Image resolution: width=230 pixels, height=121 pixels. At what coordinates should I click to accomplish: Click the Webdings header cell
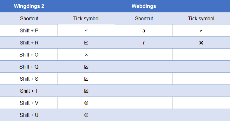pyautogui.click(x=144, y=6)
